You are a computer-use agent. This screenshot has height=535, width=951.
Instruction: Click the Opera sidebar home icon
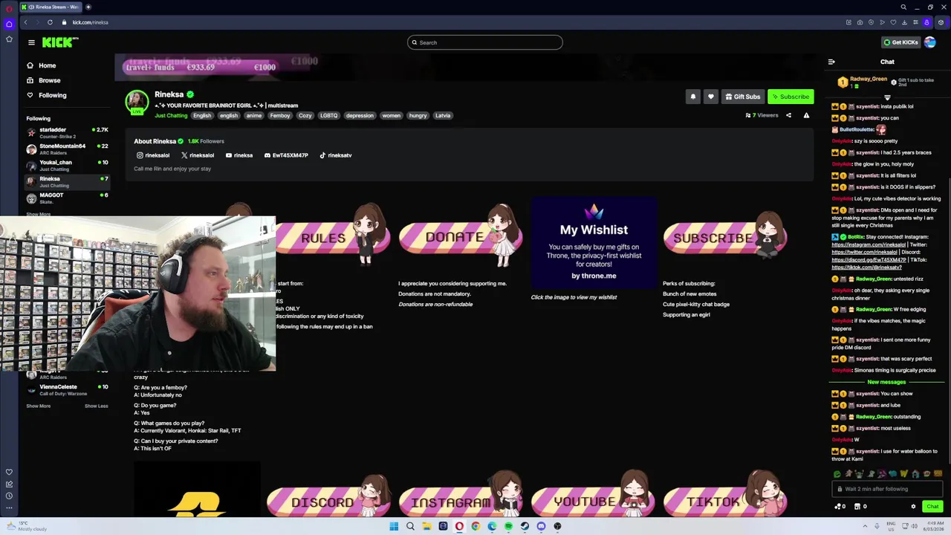coord(9,25)
